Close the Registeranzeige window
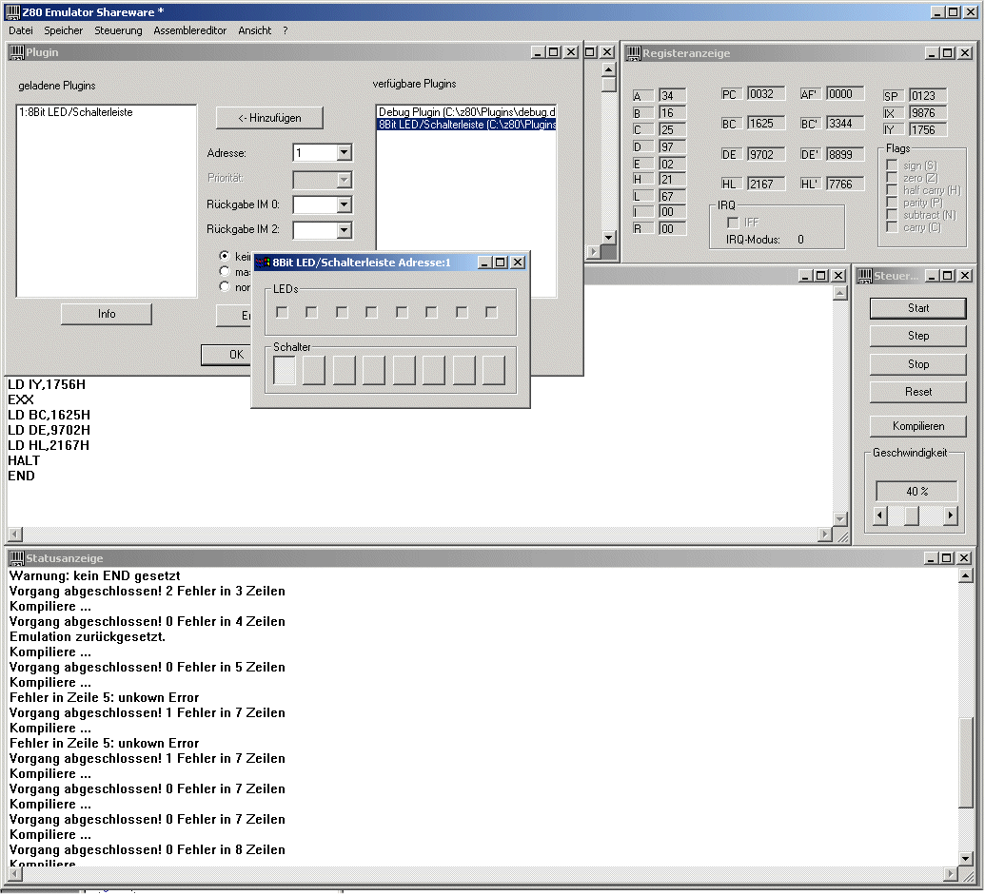Screen dimensions: 985x895 (x=966, y=53)
